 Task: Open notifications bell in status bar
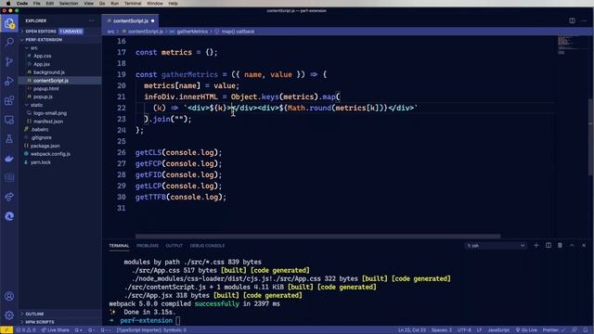coord(586,330)
